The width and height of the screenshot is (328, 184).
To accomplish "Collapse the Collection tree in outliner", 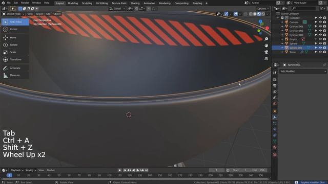I will coord(278,18).
